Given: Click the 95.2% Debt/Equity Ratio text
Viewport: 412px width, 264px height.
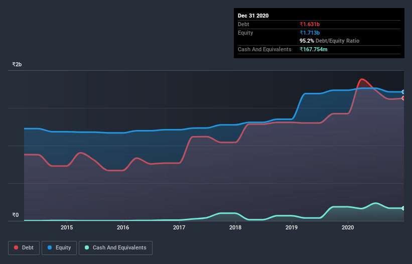Looking at the screenshot, I should 329,41.
